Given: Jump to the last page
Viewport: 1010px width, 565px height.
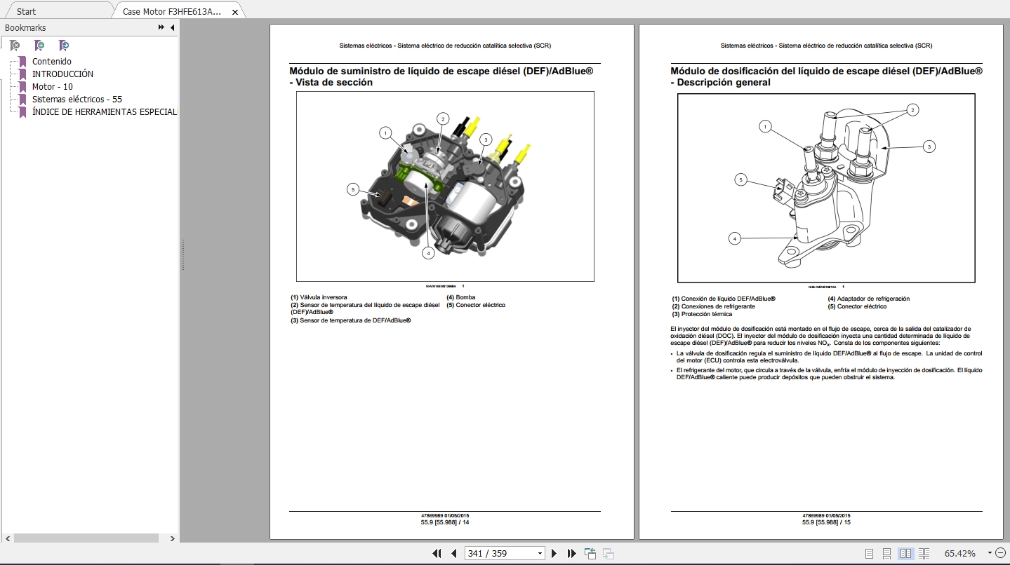Looking at the screenshot, I should pyautogui.click(x=572, y=553).
